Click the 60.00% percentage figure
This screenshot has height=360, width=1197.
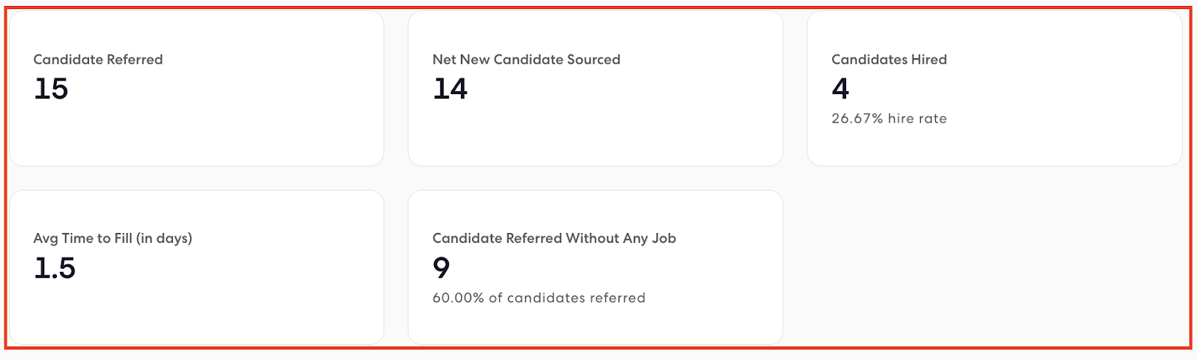458,298
